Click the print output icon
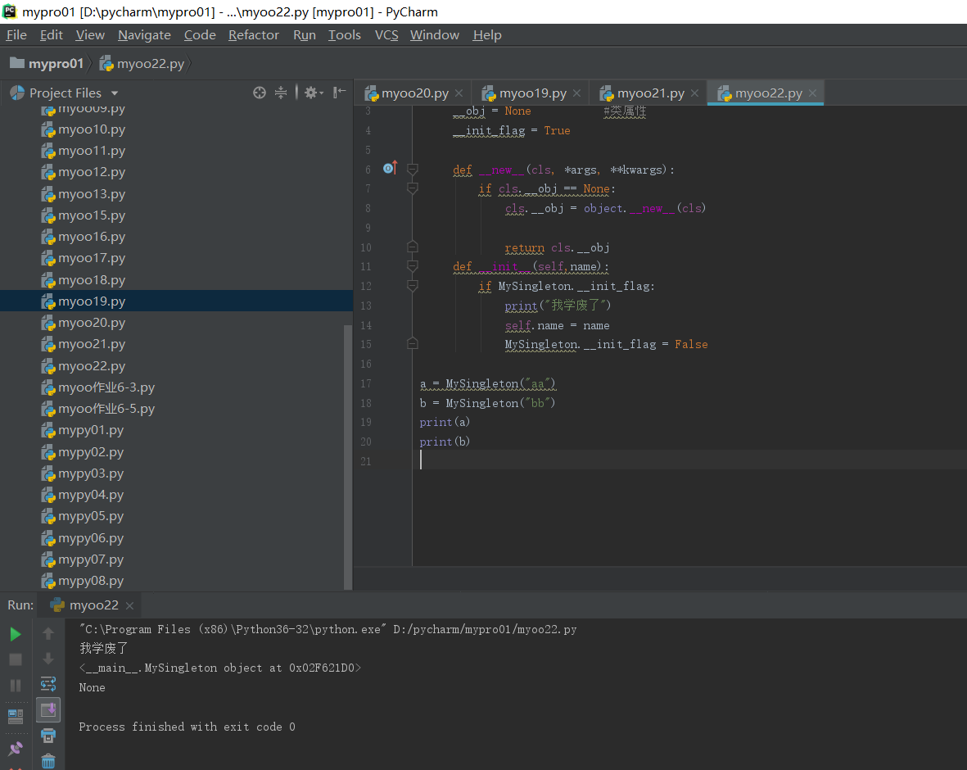967x770 pixels. click(48, 736)
